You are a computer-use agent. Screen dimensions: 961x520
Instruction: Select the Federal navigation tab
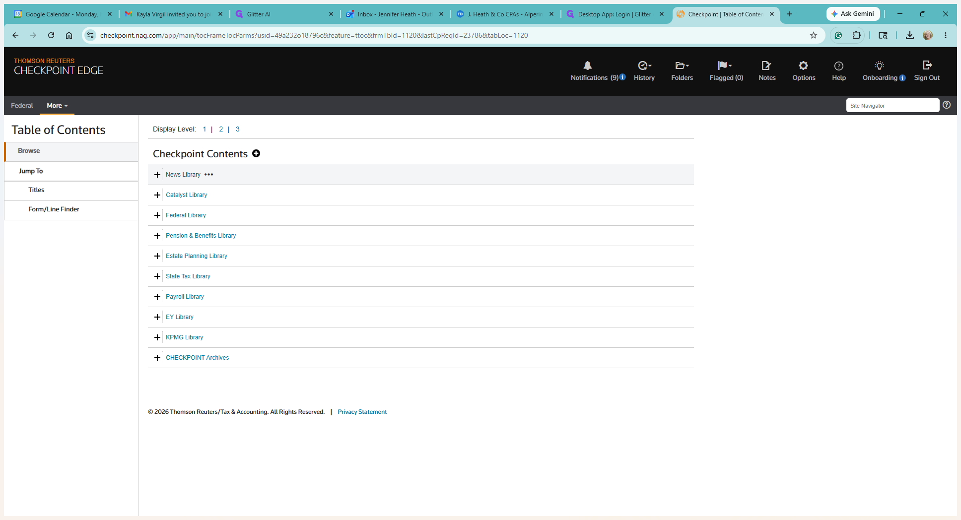click(x=22, y=105)
